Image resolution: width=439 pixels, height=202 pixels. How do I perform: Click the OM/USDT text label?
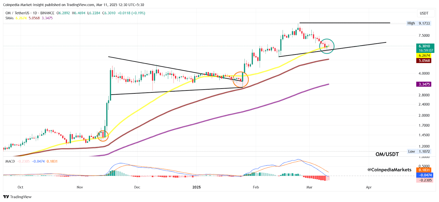pyautogui.click(x=387, y=154)
